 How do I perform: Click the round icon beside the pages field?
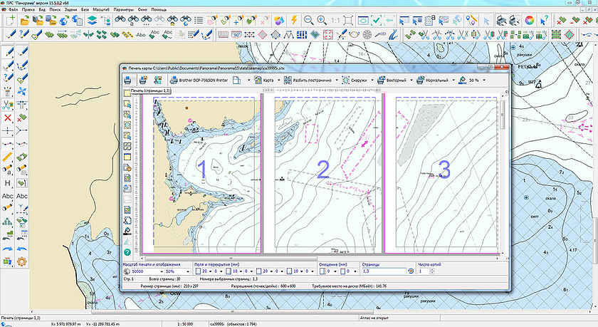[x=411, y=271]
